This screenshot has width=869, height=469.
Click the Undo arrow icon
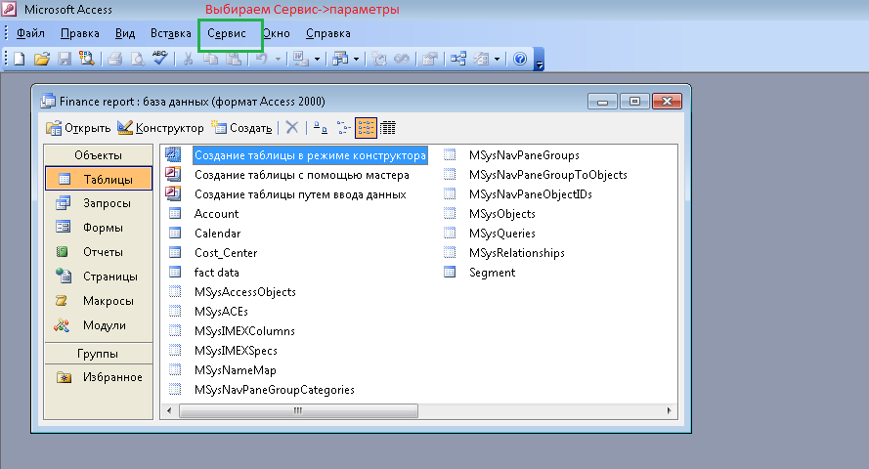pyautogui.click(x=262, y=59)
